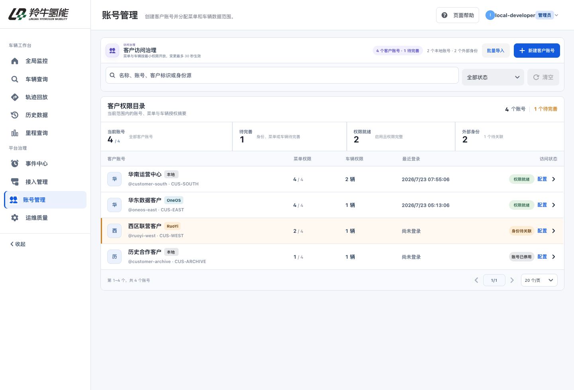Viewport: 574px width, 390px height.
Task: Click the 华南运营中心 avatar tile
Action: pyautogui.click(x=114, y=179)
